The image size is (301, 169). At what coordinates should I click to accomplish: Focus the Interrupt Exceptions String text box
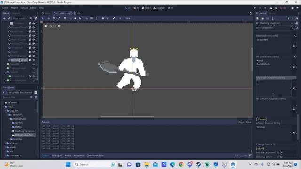click(x=274, y=88)
